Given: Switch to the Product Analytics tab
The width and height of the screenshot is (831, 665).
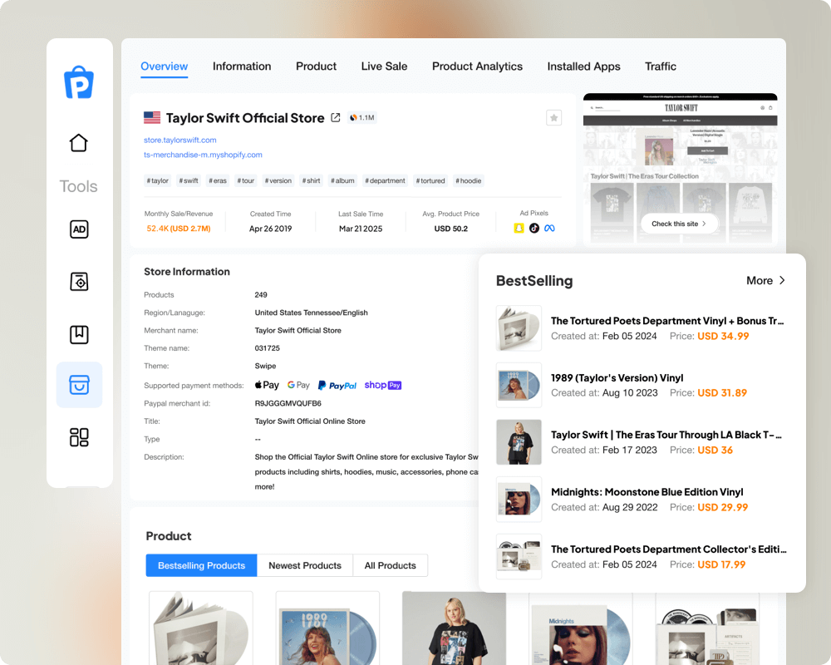Looking at the screenshot, I should (x=477, y=66).
